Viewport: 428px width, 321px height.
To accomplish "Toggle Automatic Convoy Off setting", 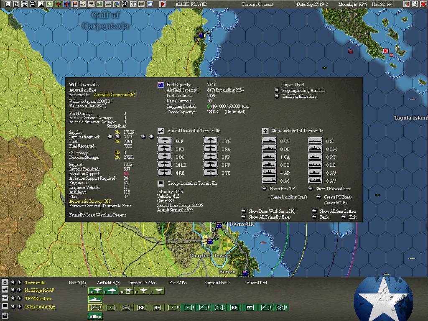I will [90, 201].
